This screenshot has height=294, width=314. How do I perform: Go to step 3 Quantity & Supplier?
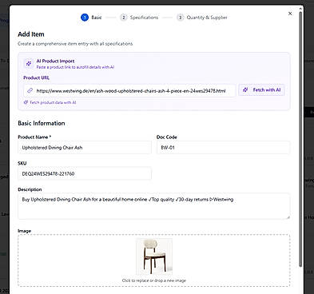202,18
